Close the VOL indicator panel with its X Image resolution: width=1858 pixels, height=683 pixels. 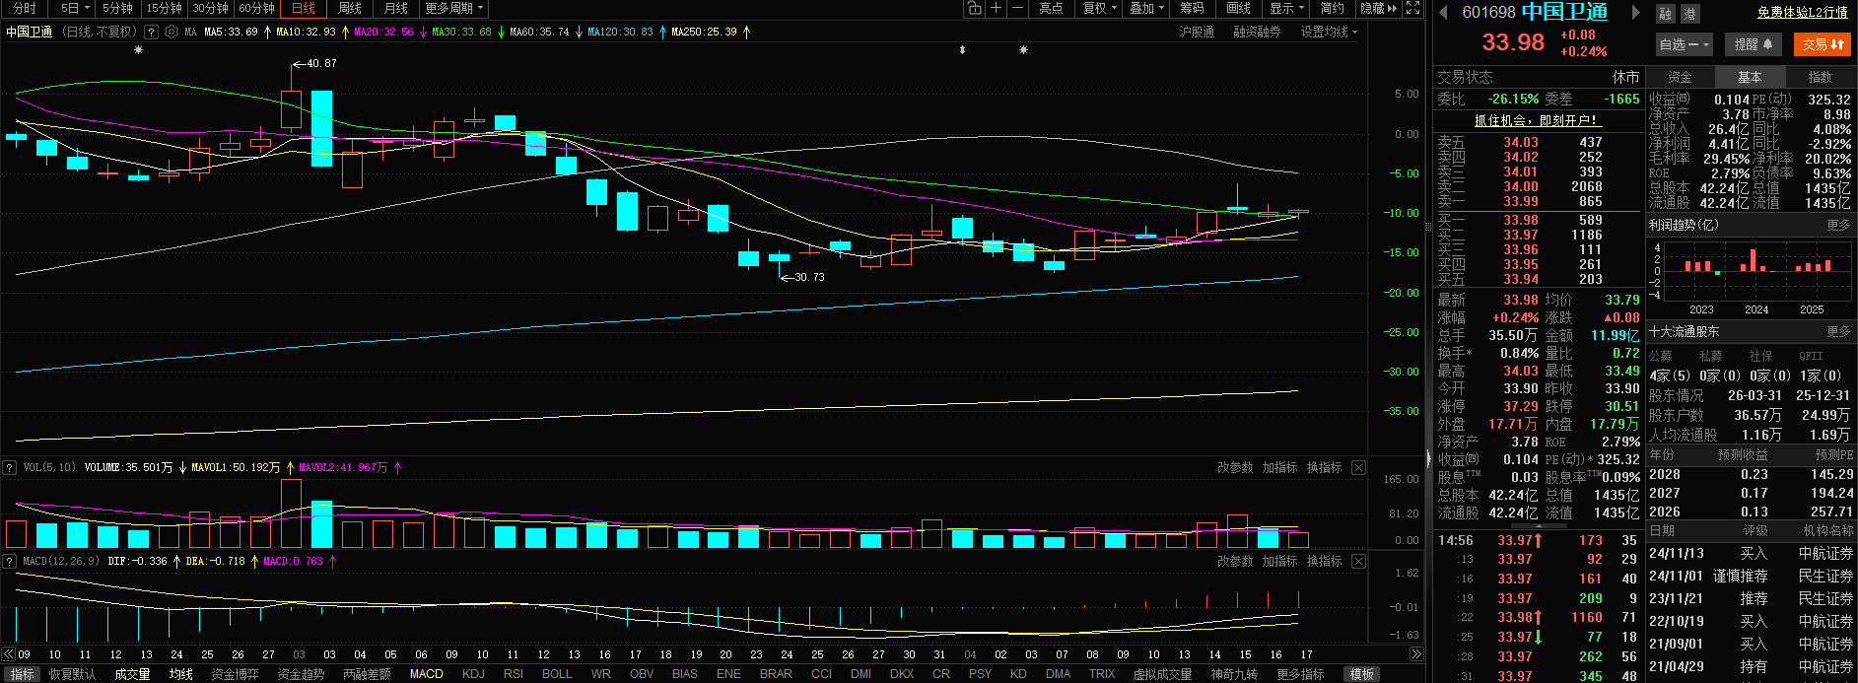pos(1358,467)
